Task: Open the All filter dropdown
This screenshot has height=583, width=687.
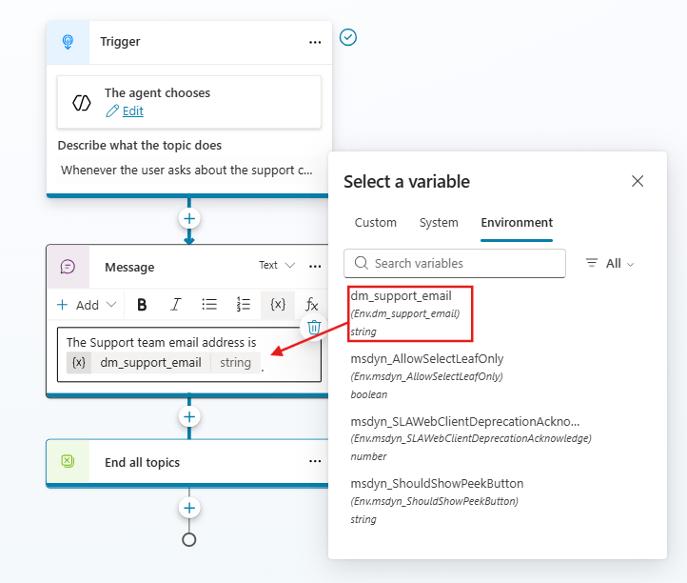Action: click(x=610, y=263)
